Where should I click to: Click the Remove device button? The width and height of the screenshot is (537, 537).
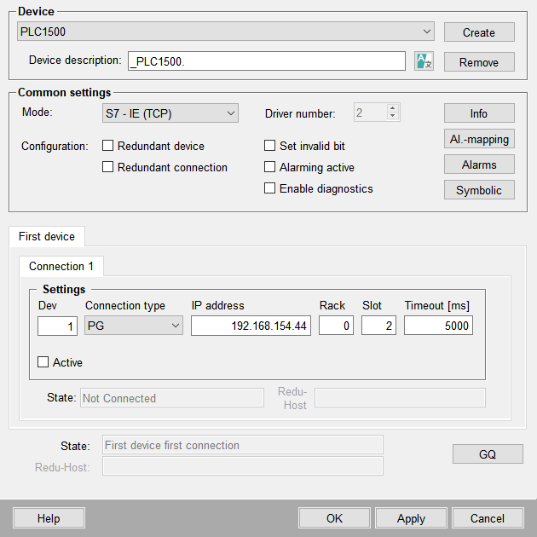[x=479, y=62]
